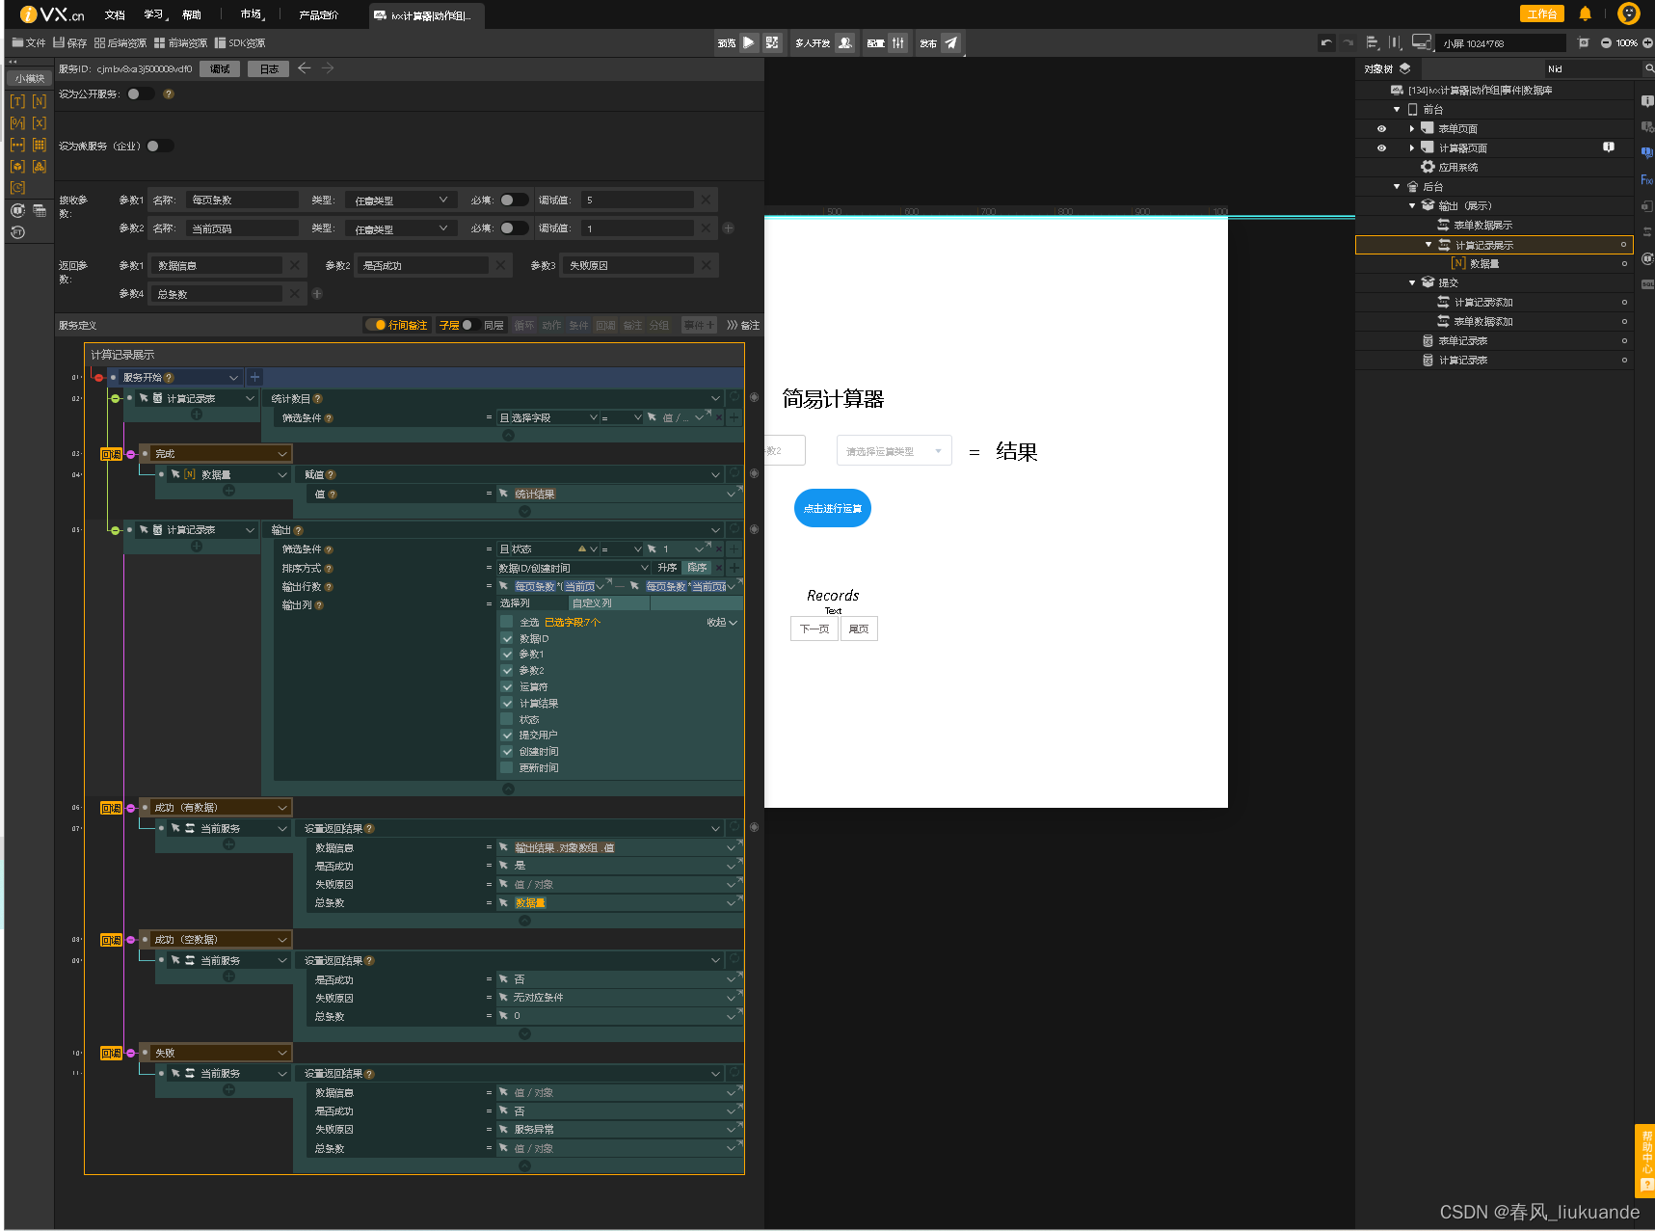Open the 市场 menu
This screenshot has height=1231, width=1655.
point(252,14)
